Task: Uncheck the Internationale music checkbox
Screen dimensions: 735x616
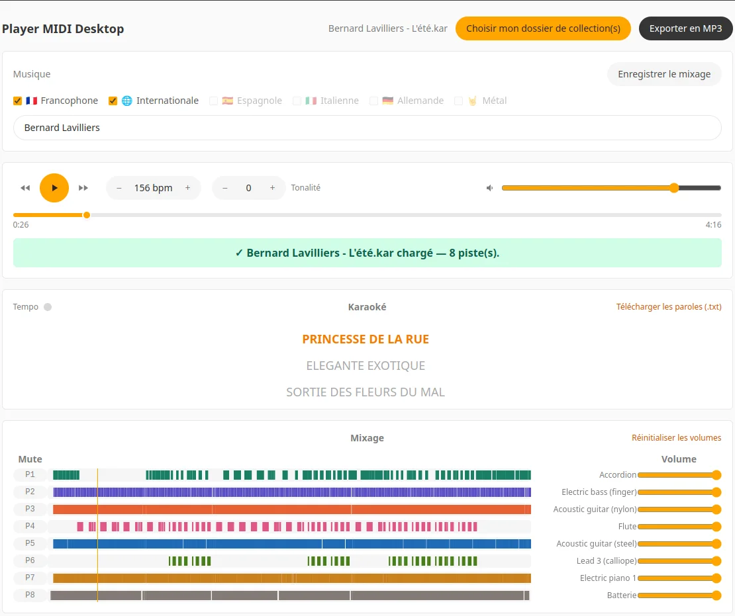Action: [113, 101]
